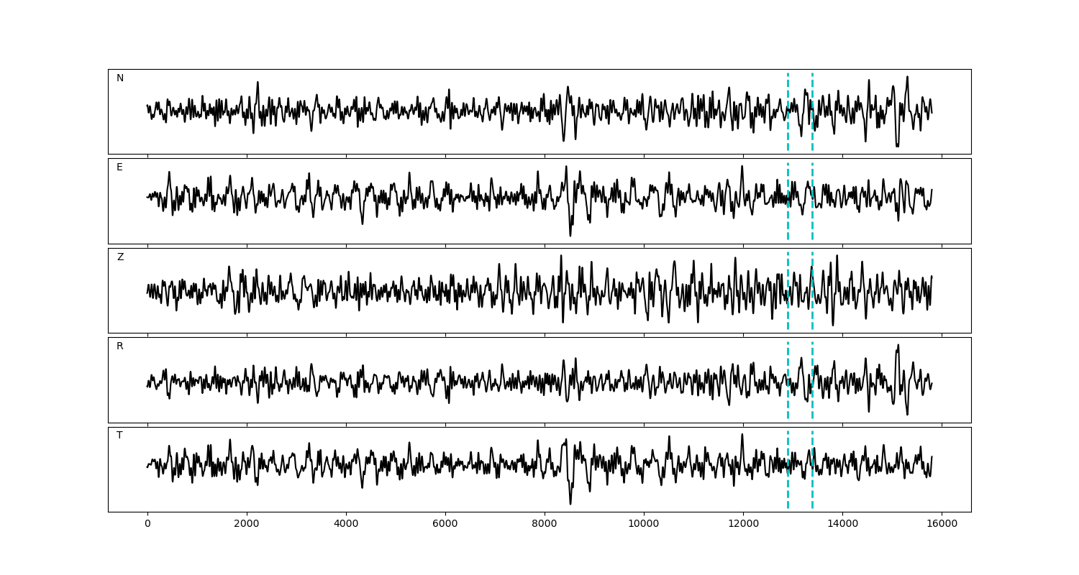This screenshot has width=1079, height=575.
Task: Click the x-axis tick label 0
Action: [x=147, y=525]
